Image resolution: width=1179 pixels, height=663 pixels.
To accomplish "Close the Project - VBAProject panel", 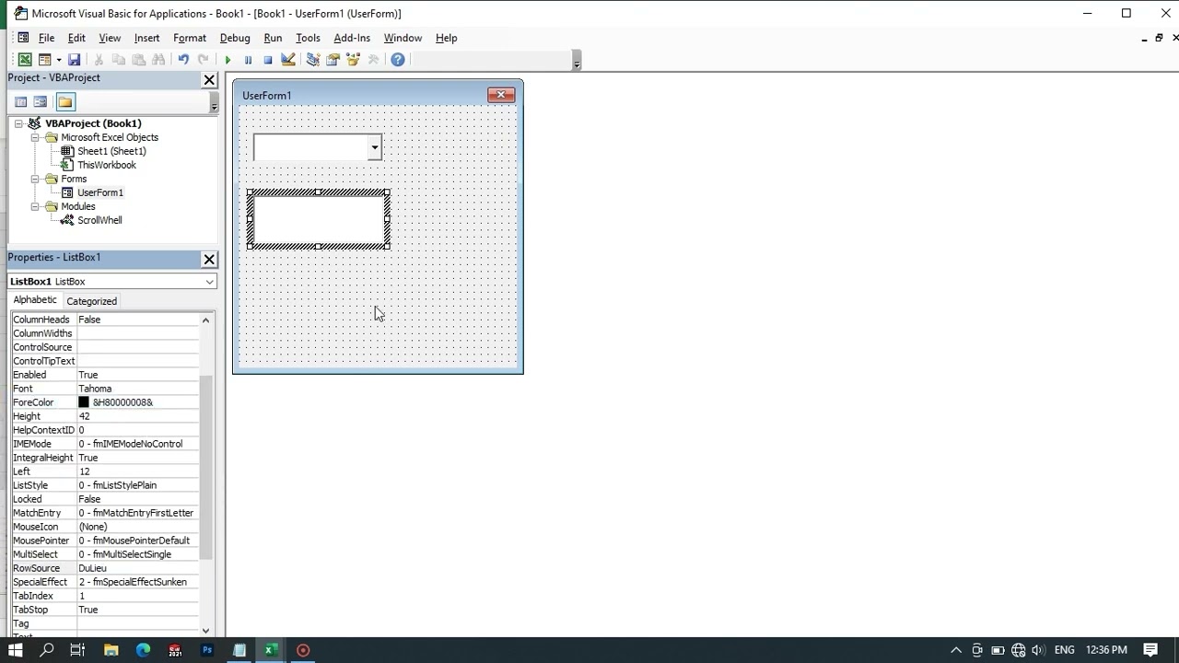I will [209, 80].
